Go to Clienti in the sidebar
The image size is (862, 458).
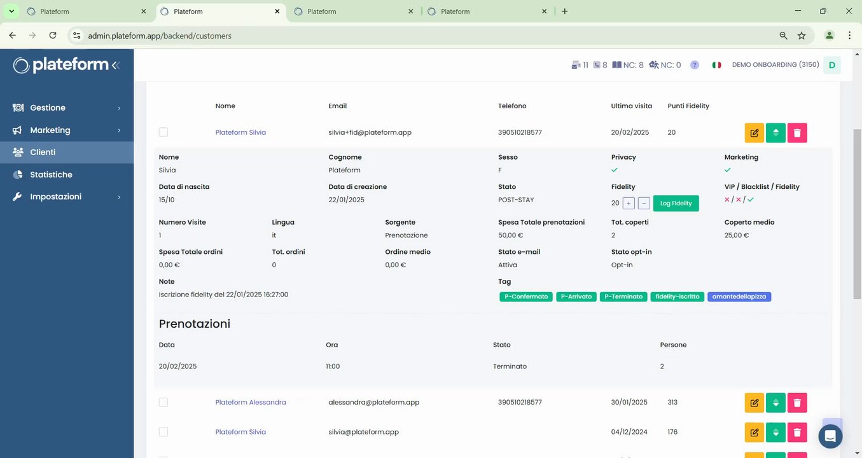coord(67,153)
